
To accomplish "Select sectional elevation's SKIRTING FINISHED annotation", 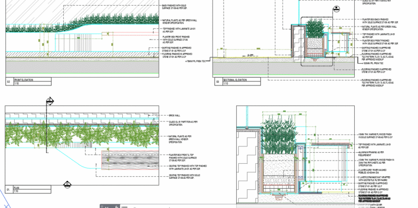I will (x=376, y=49).
